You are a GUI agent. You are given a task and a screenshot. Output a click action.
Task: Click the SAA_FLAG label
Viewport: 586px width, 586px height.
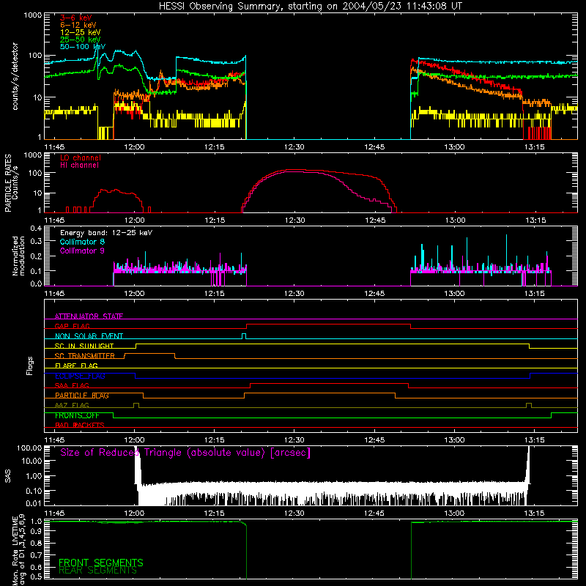coord(72,385)
